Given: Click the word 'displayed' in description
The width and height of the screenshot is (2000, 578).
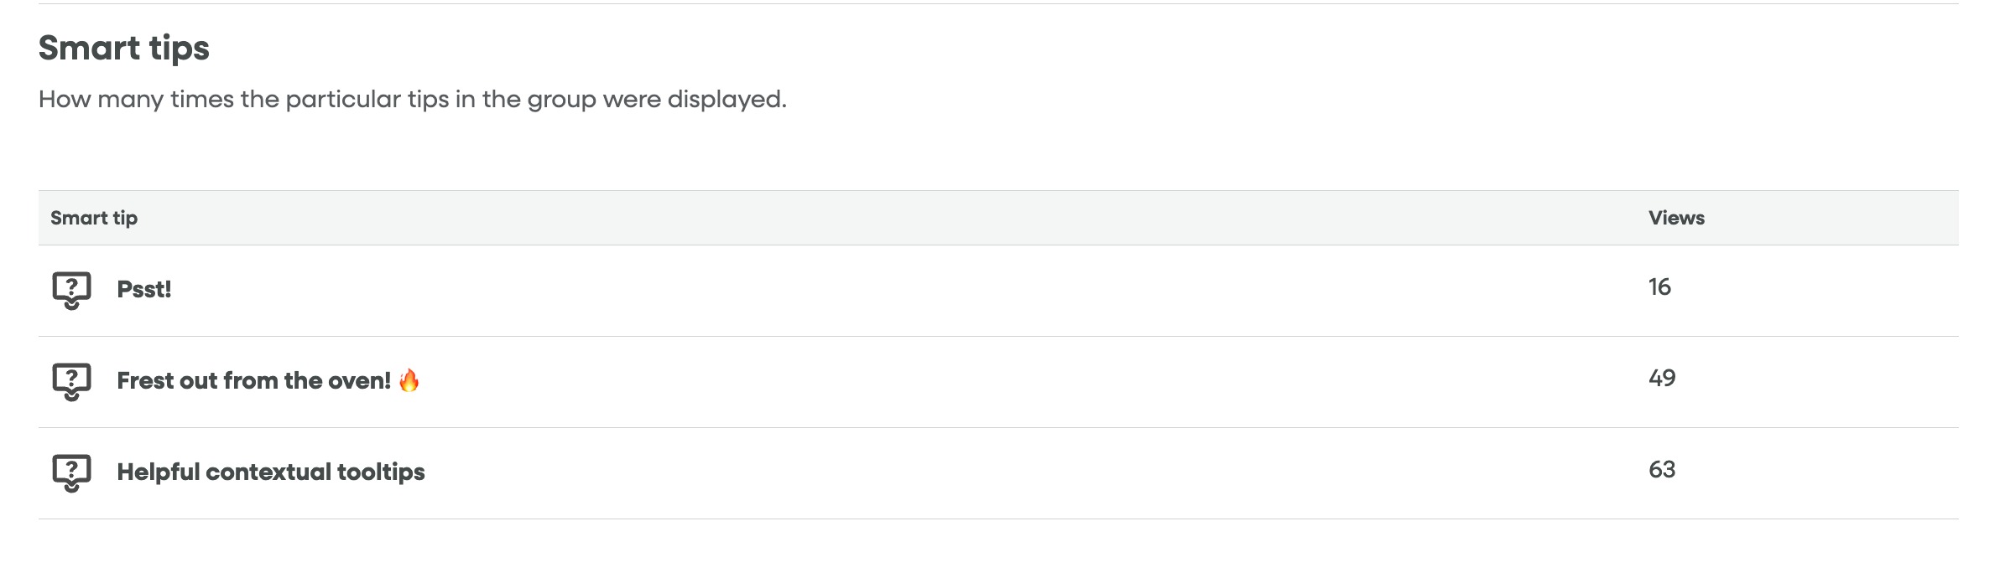Looking at the screenshot, I should 727,100.
